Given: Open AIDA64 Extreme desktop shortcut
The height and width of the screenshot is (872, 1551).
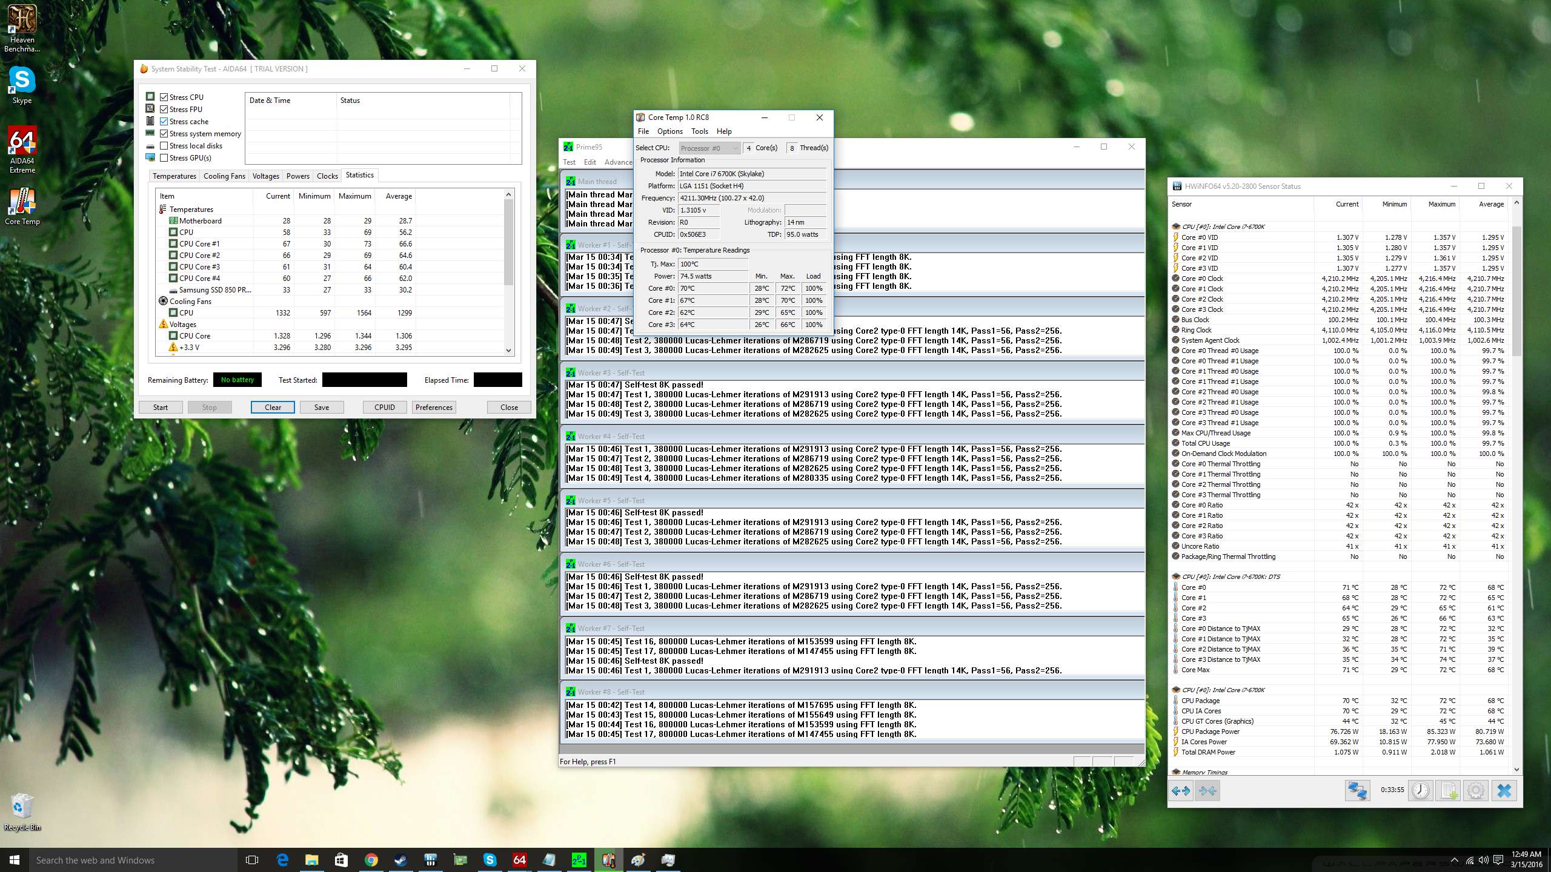Looking at the screenshot, I should (22, 150).
